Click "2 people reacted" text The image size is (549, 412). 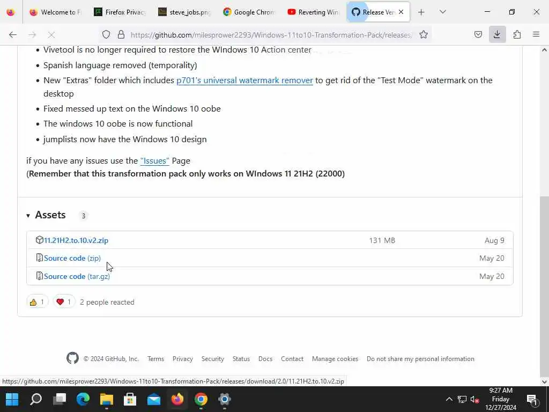click(x=107, y=302)
